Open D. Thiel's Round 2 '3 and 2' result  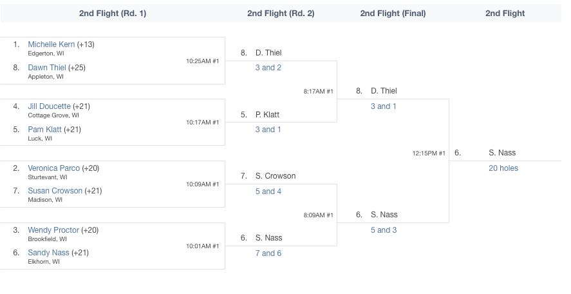point(268,68)
